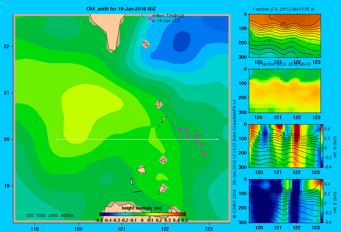The image size is (341, 232).
Task: Click the 18 contour label in the t section
Action: click(x=269, y=41)
